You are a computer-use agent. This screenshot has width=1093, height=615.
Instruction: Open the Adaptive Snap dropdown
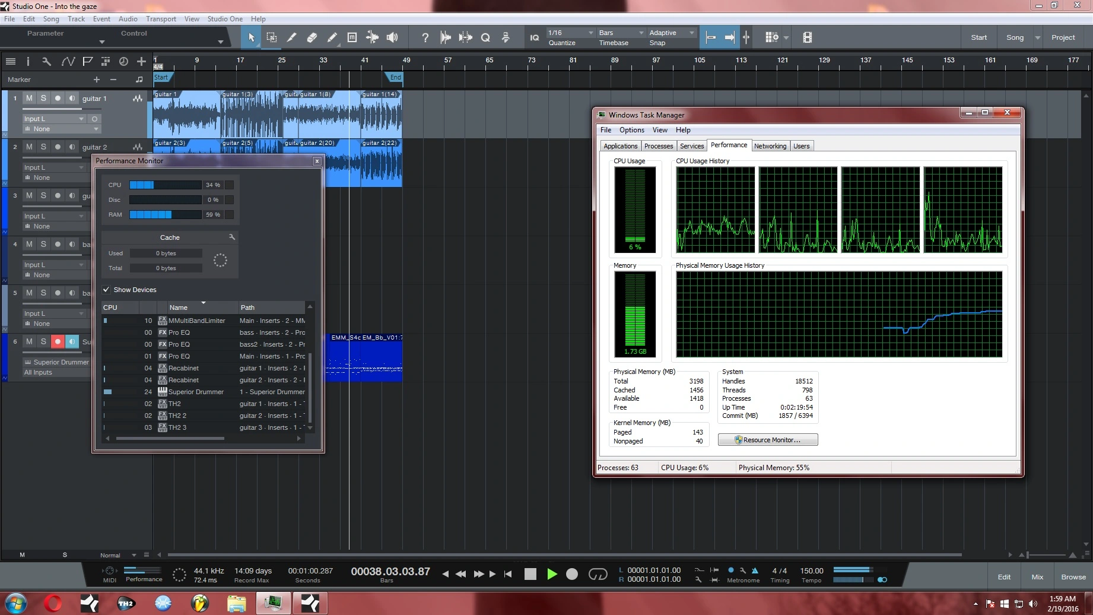tap(672, 33)
